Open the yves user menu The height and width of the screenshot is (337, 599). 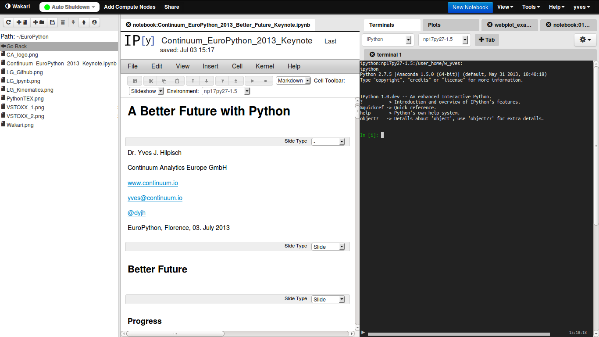[582, 7]
